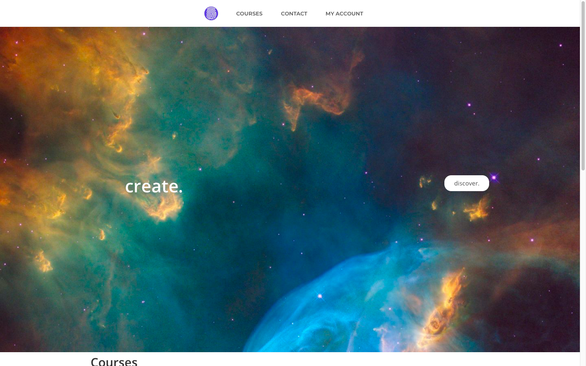586x366 pixels.
Task: Click the bright blue-white star above the bubble
Action: (x=320, y=296)
